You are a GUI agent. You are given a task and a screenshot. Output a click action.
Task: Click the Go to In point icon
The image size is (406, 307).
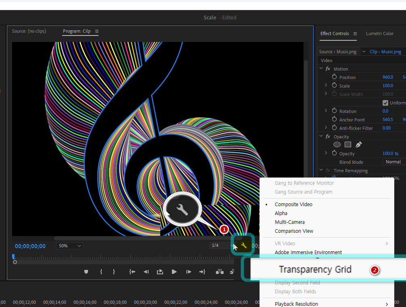132,272
